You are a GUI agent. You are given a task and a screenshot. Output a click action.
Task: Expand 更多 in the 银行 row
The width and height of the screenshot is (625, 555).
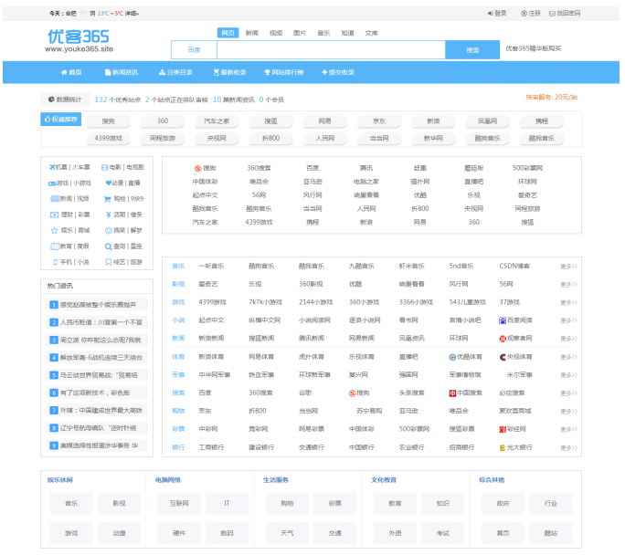point(568,447)
